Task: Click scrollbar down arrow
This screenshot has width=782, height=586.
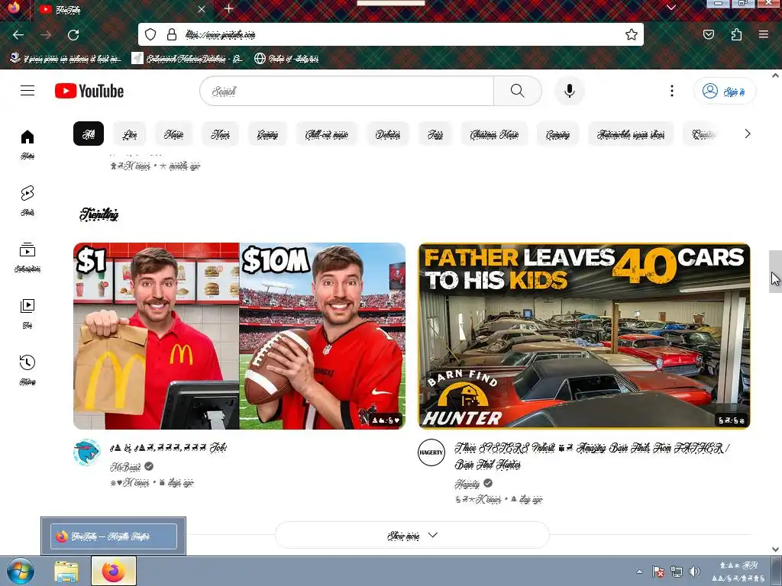Action: point(776,549)
